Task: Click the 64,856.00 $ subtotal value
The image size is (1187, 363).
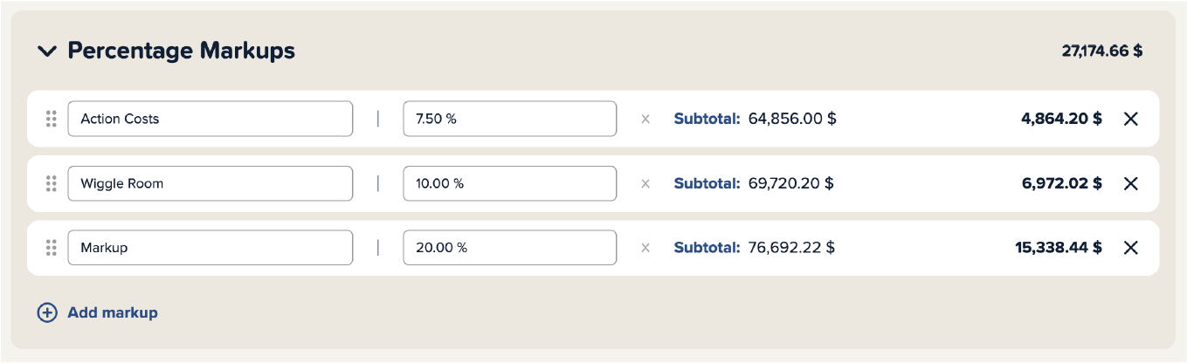Action: [792, 119]
